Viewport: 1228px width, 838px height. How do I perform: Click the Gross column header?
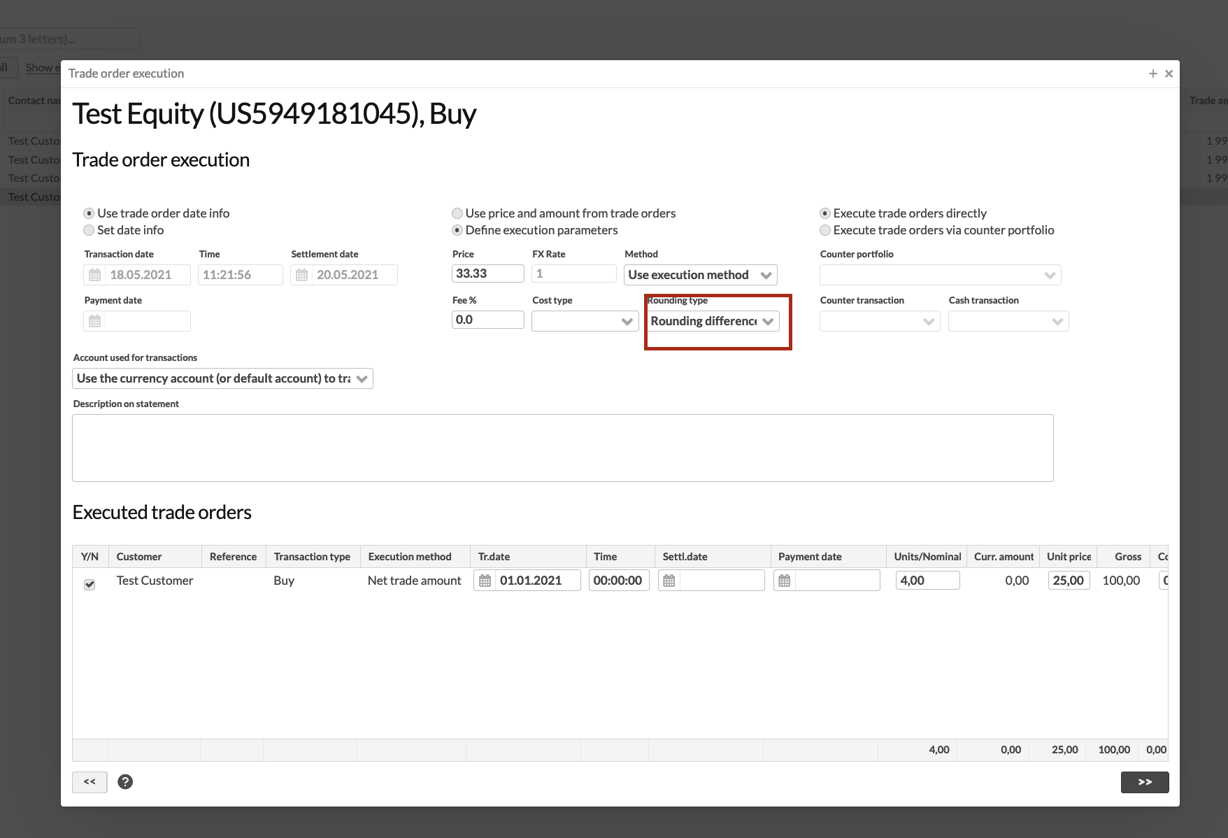[1125, 557]
